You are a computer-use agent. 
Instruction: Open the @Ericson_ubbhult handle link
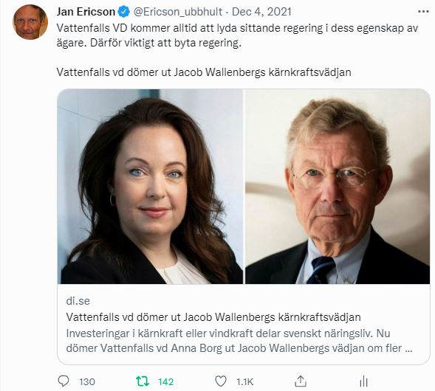178,12
